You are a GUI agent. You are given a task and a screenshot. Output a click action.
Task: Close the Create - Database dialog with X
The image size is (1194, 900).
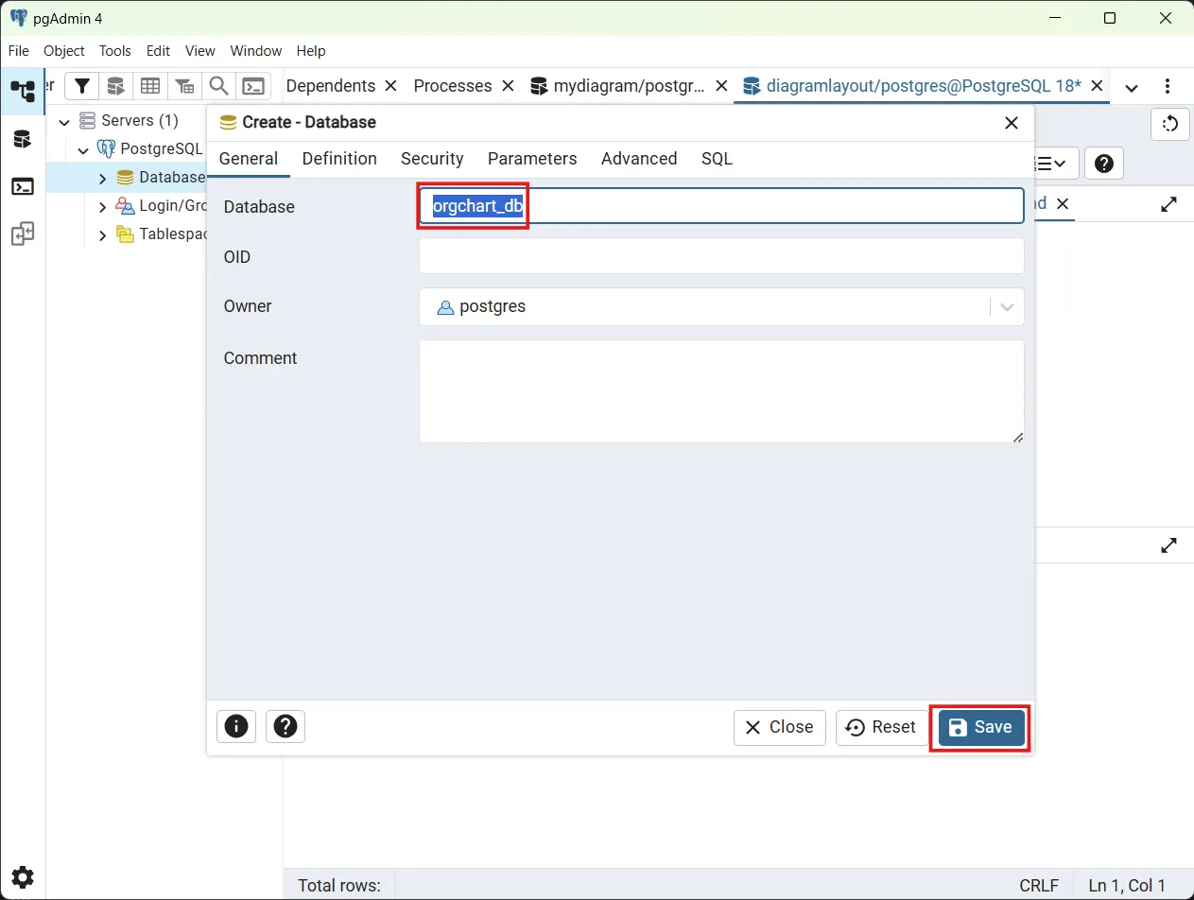tap(1011, 123)
